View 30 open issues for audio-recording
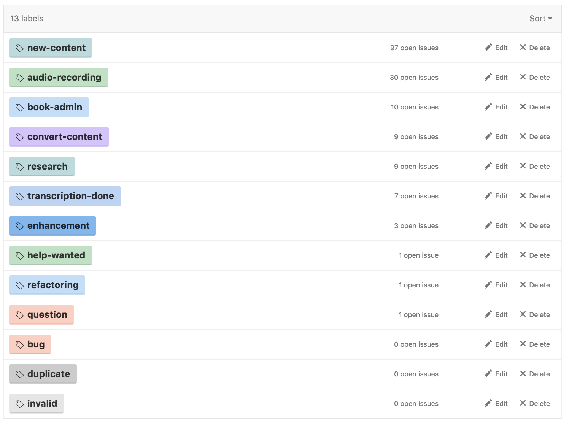The image size is (569, 425). coord(414,78)
